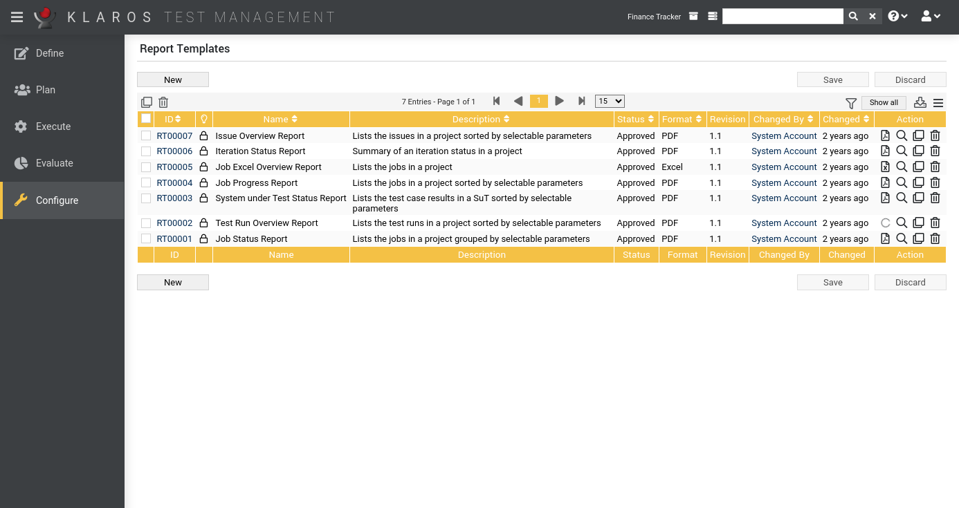Open the user account dropdown
The height and width of the screenshot is (508, 959).
(931, 15)
